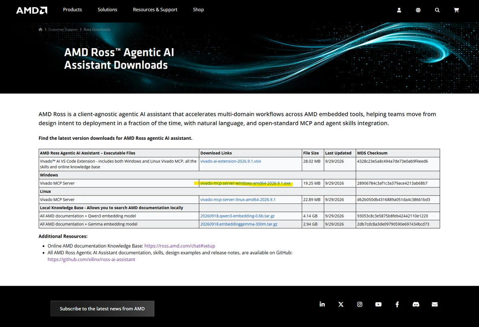Select checksum 93053c8c3e5875b8feb42442110e1220
This screenshot has height=327, width=479.
point(392,216)
